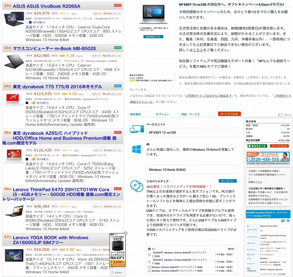
Task: Open Lenovo YOGA BOOK with Windows title link
Action: (x=50, y=240)
